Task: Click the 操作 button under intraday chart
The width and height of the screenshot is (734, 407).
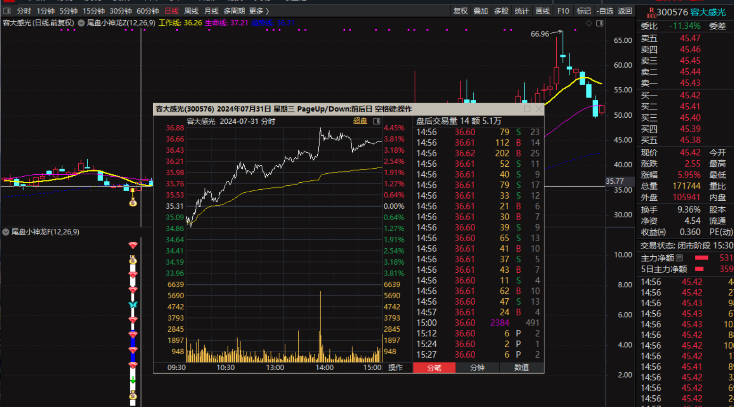Action: [x=395, y=367]
